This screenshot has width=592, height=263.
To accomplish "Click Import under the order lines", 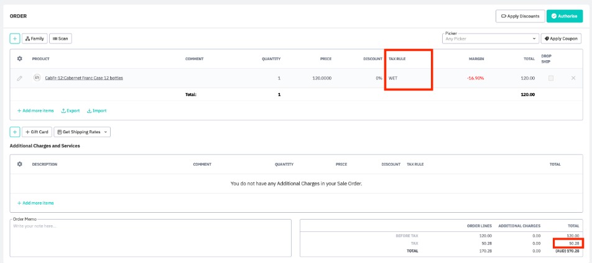I will 96,110.
